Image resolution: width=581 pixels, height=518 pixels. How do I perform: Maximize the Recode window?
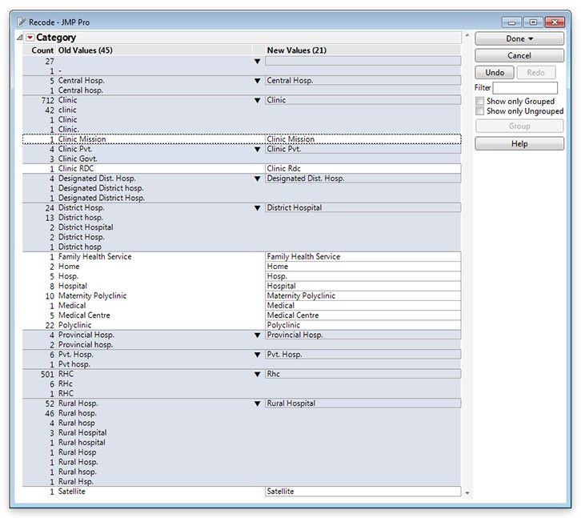pyautogui.click(x=533, y=22)
